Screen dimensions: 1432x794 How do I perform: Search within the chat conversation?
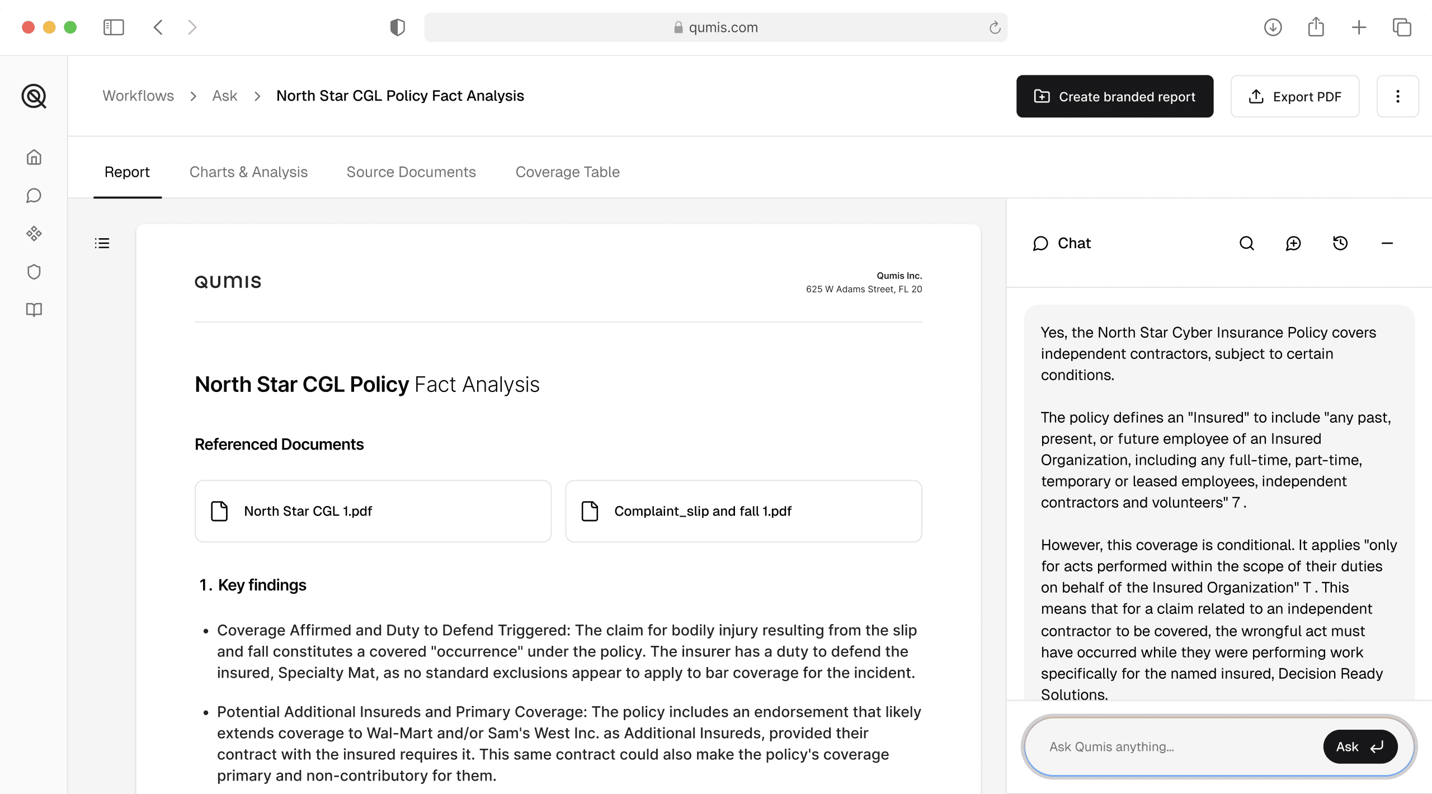pos(1246,243)
